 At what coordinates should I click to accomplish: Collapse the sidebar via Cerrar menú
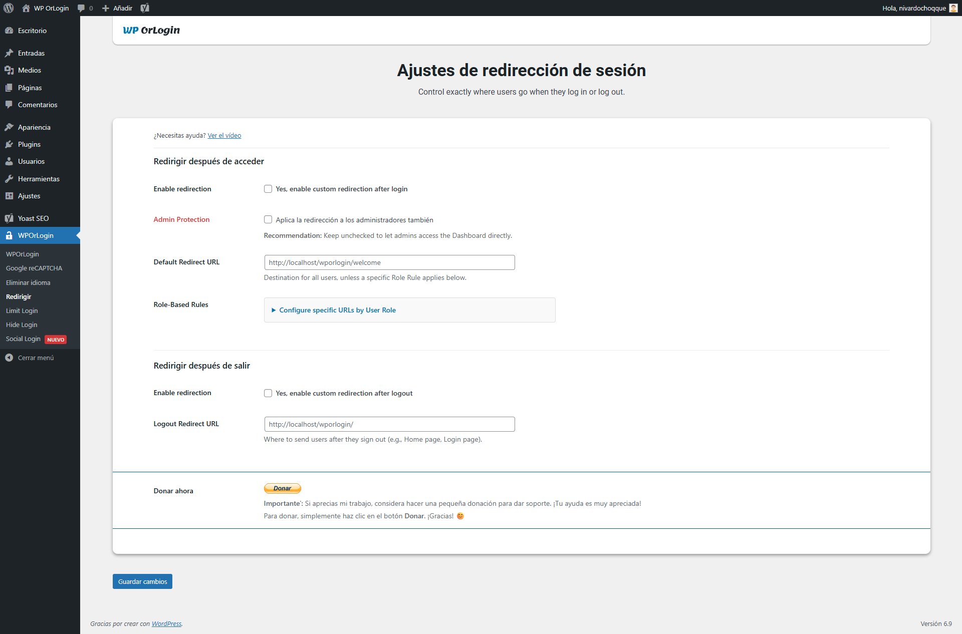coord(35,358)
